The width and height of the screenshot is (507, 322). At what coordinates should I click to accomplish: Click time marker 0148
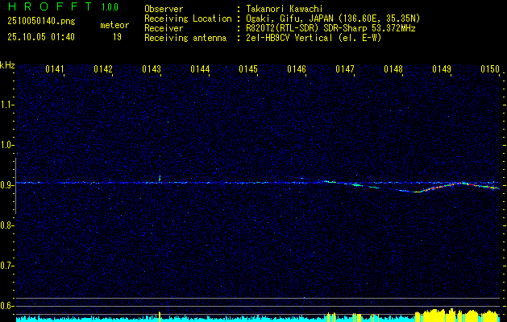coord(393,69)
